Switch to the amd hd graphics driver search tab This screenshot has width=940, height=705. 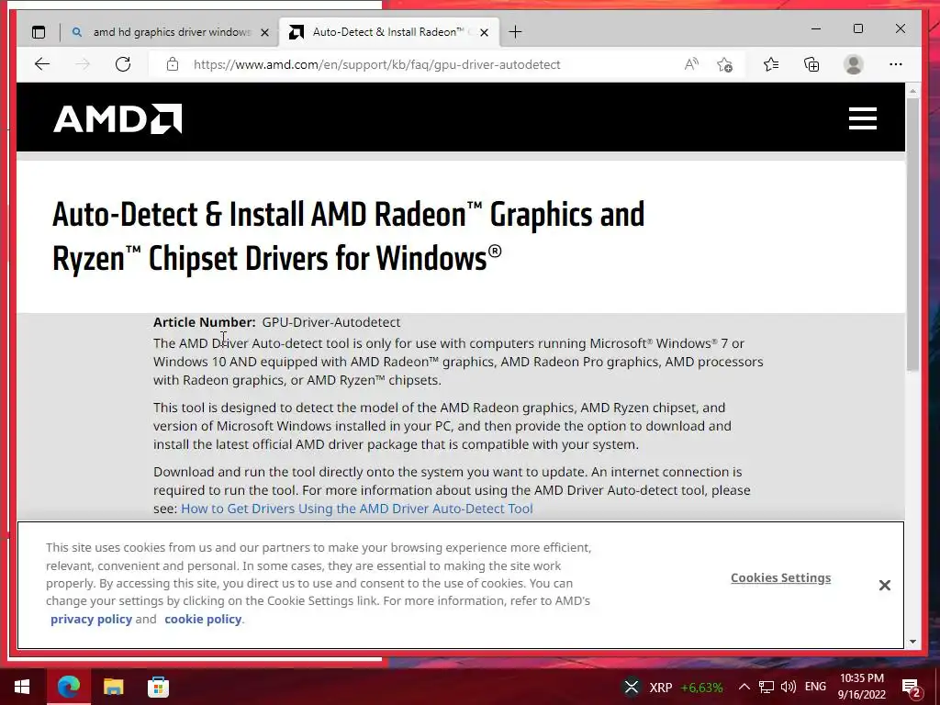click(x=171, y=32)
